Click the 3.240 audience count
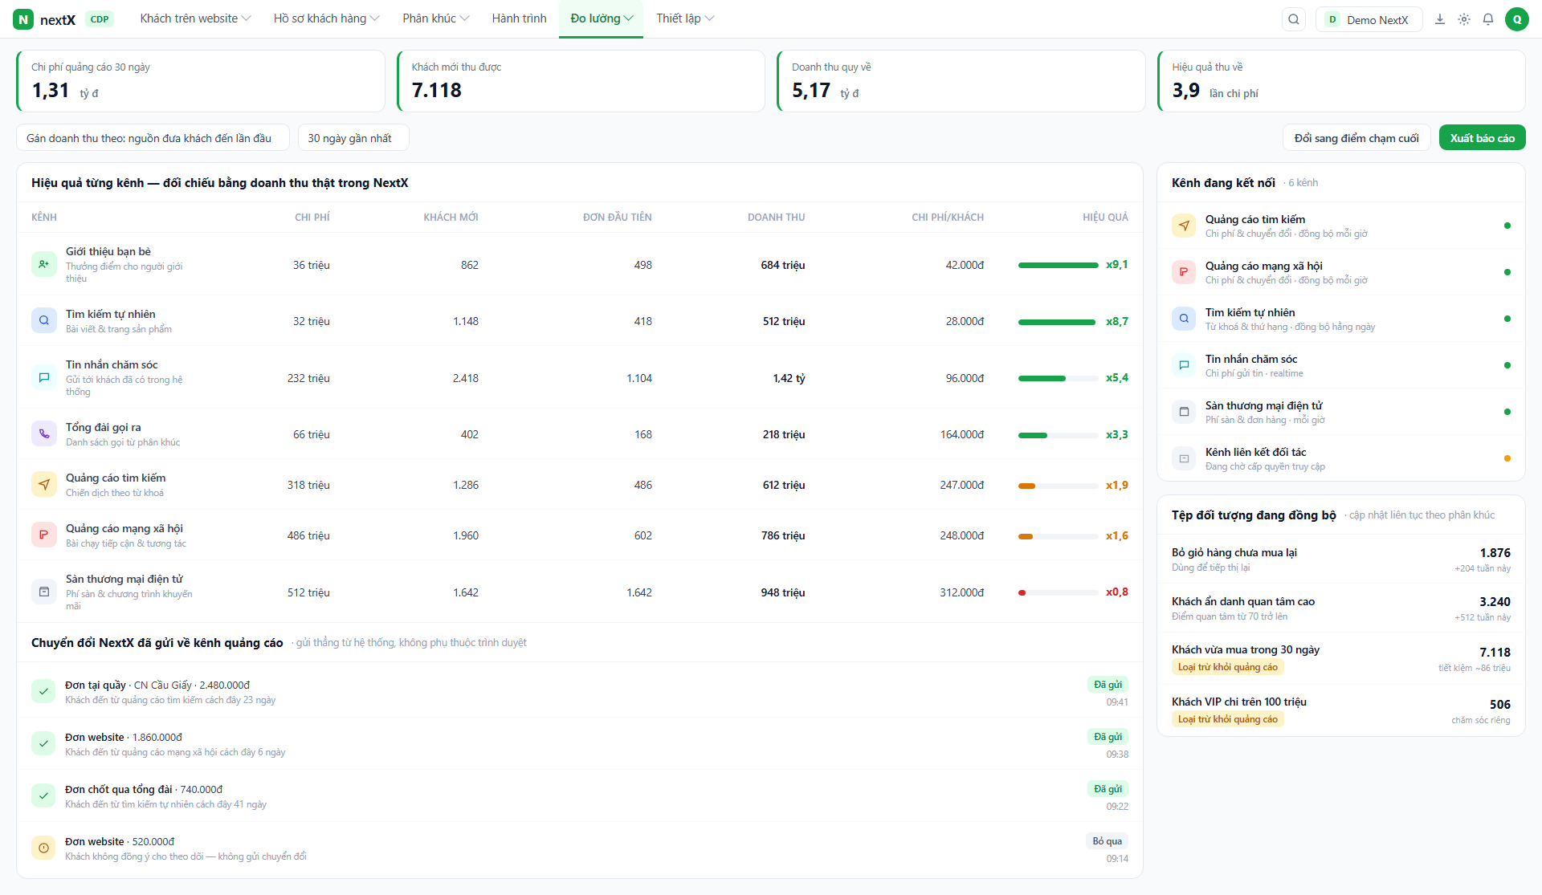This screenshot has width=1542, height=895. click(x=1495, y=601)
